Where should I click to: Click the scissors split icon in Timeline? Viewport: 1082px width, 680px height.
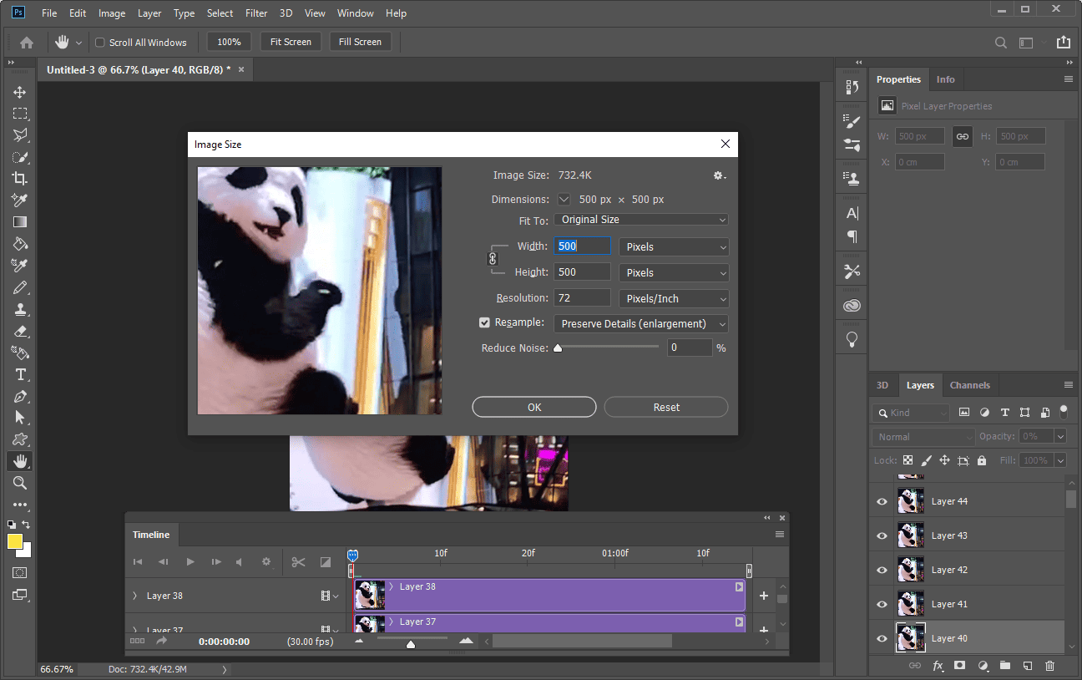tap(298, 562)
